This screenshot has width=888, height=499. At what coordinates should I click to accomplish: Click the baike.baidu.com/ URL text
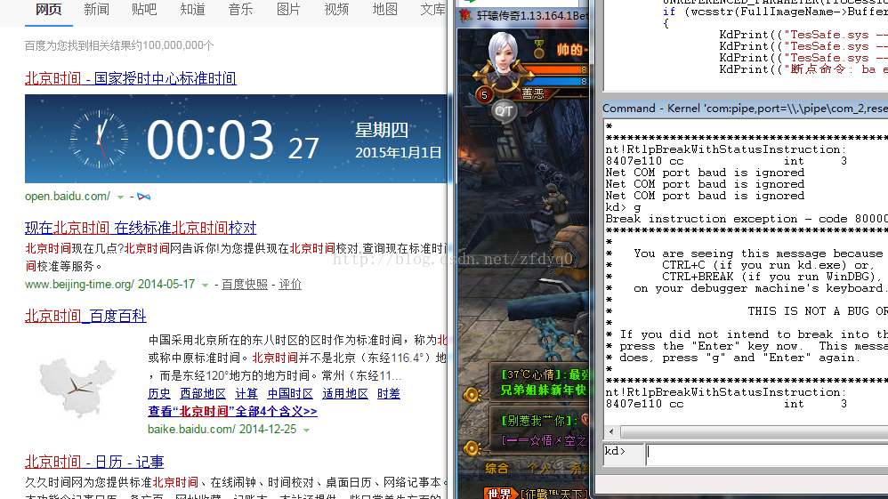pos(191,430)
